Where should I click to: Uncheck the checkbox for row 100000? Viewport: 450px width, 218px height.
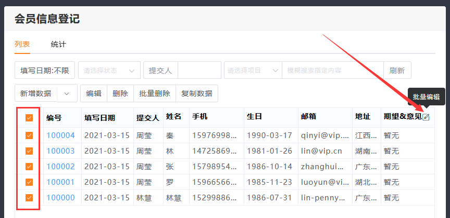pyautogui.click(x=29, y=198)
